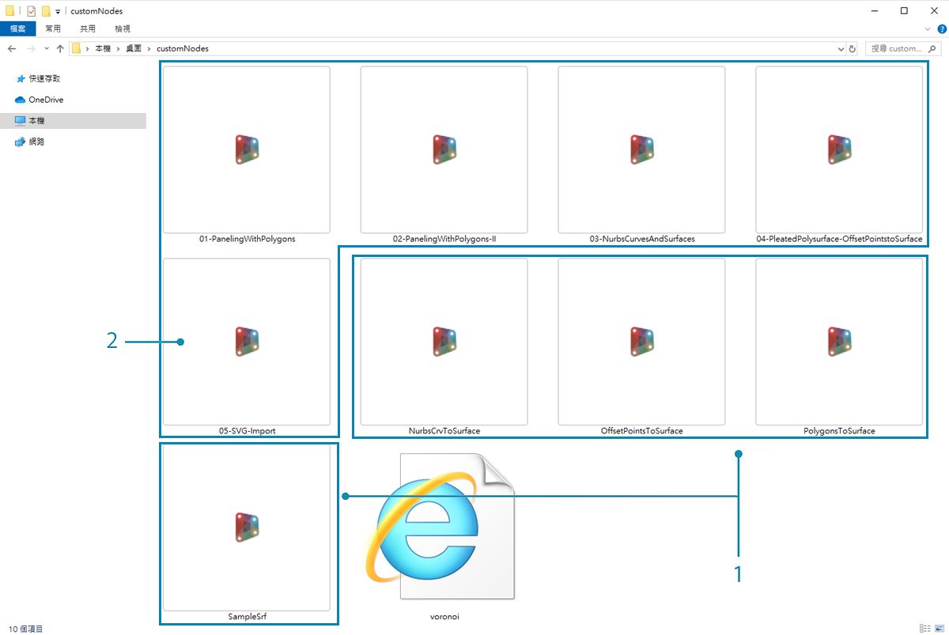Select the 03-NurbsCurvesAndSurfaces Dynamo file icon
This screenshot has height=635, width=949.
(642, 149)
